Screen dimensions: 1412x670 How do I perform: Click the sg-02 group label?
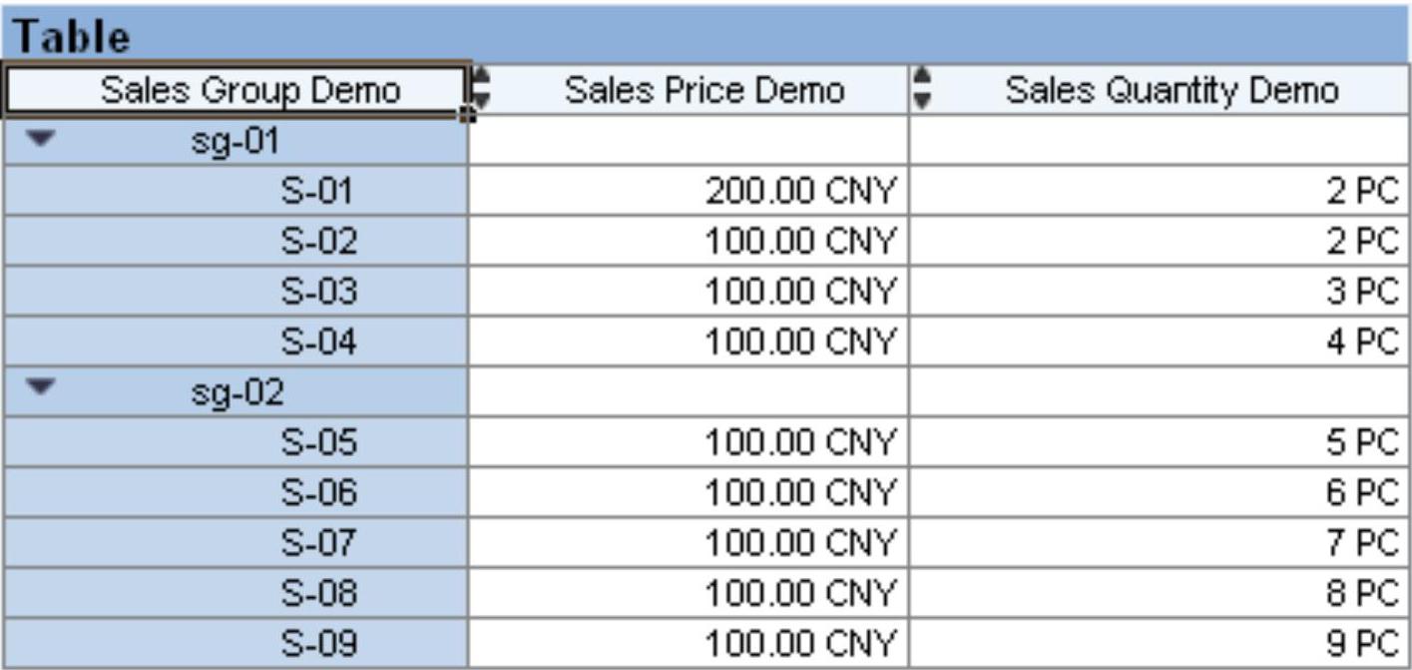point(237,392)
